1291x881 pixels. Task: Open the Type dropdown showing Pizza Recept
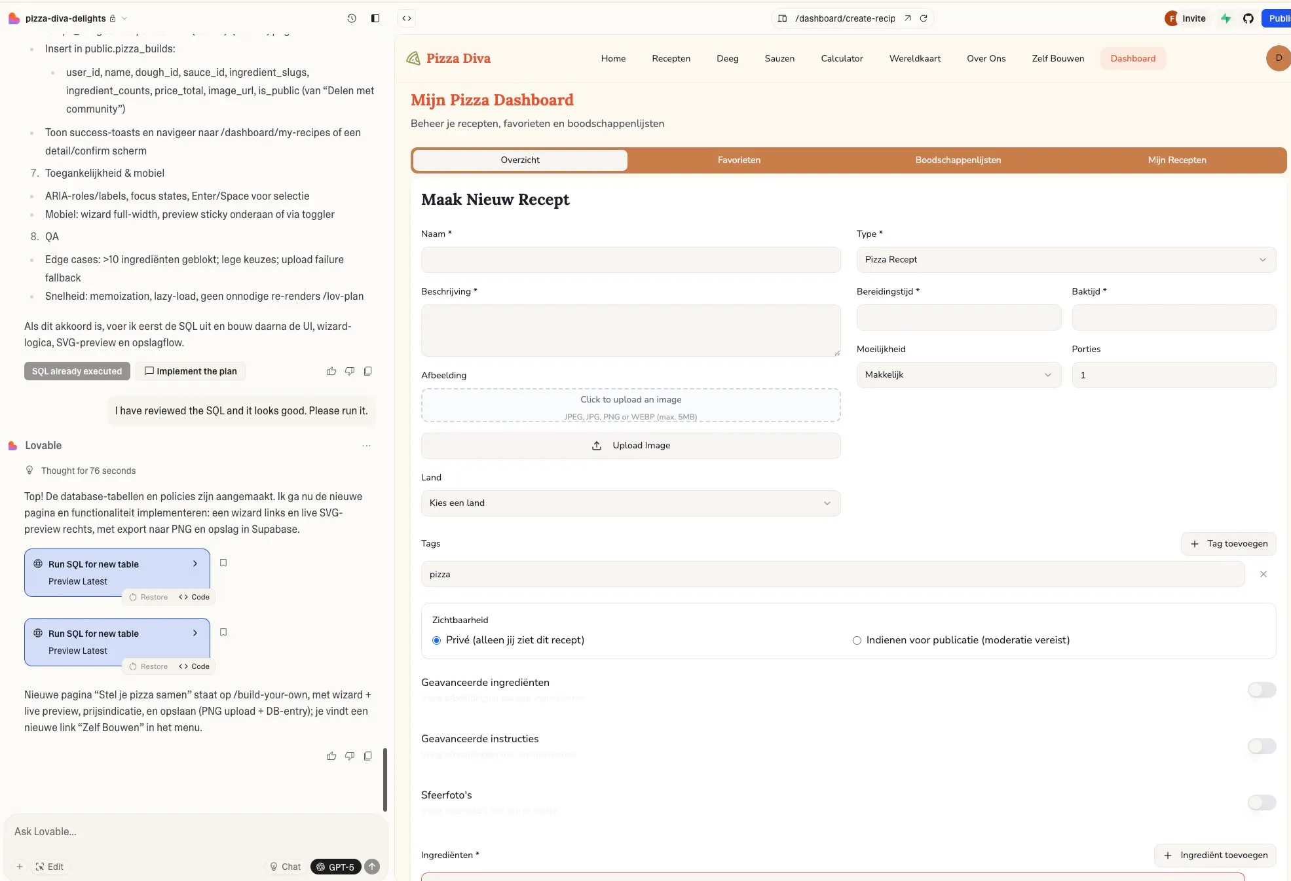[1066, 260]
